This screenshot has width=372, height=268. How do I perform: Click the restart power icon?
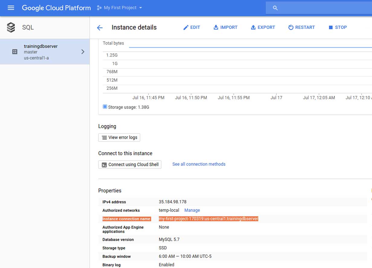pyautogui.click(x=291, y=27)
